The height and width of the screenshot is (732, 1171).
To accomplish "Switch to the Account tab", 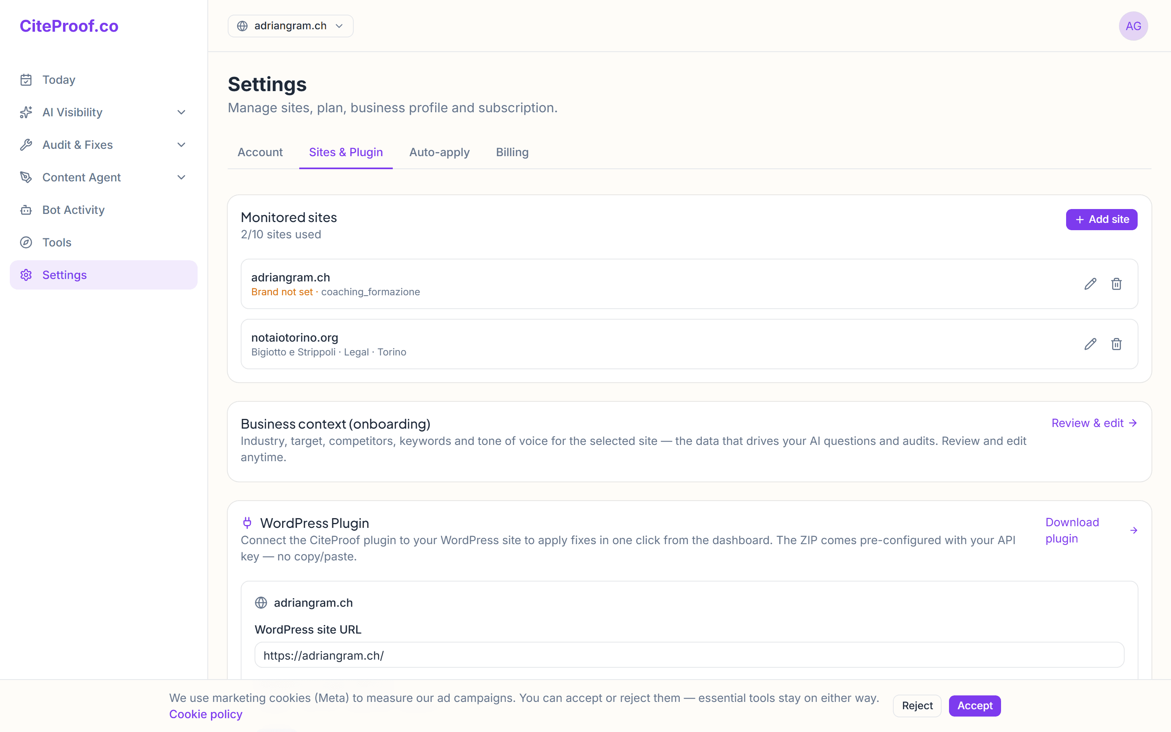I will tap(260, 152).
